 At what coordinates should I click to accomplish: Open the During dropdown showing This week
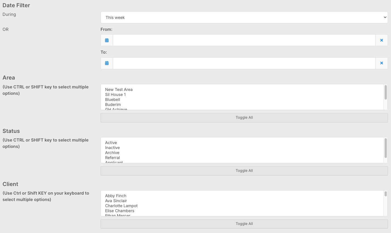[x=244, y=17]
